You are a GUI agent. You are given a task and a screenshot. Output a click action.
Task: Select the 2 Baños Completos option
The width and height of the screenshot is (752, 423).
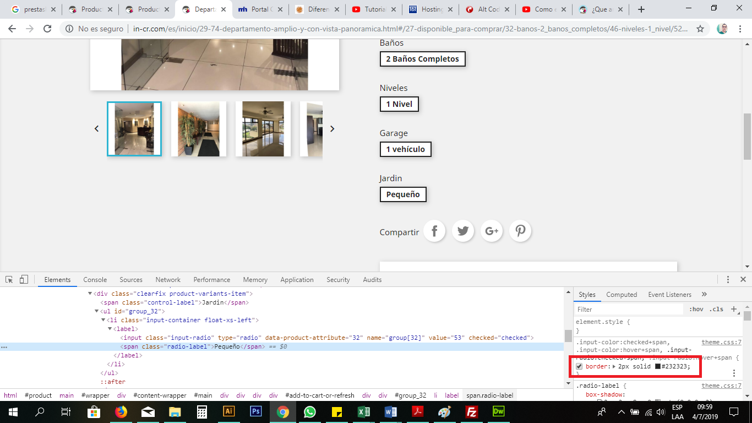tap(423, 59)
